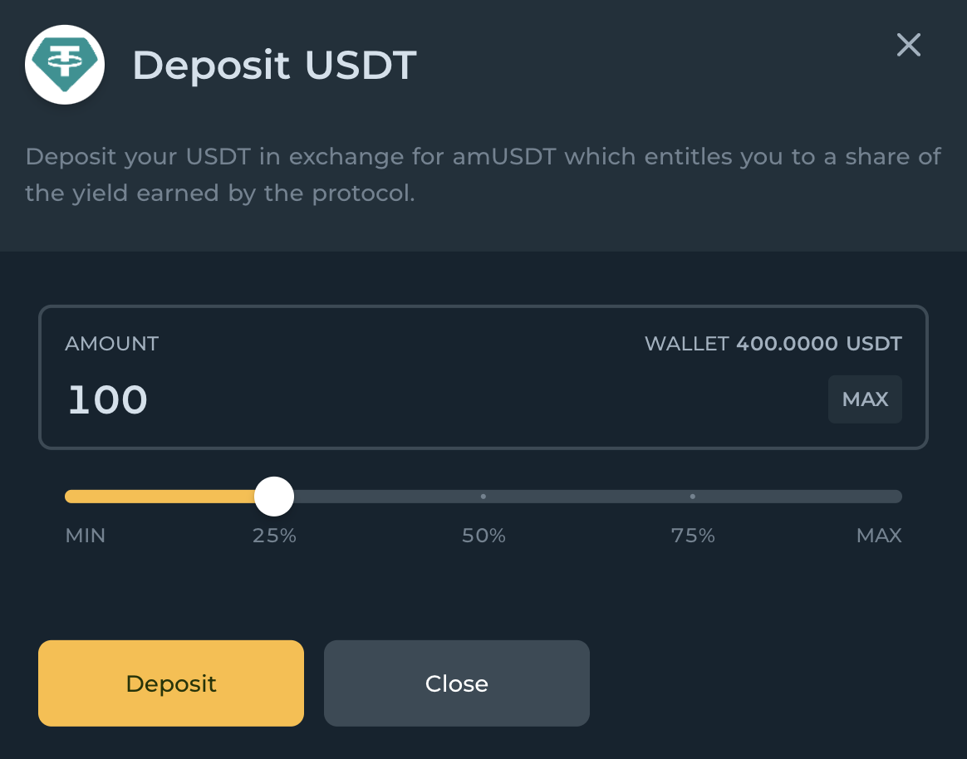Viewport: 967px width, 759px height.
Task: Click the MAX button in the amount box
Action: coord(865,399)
